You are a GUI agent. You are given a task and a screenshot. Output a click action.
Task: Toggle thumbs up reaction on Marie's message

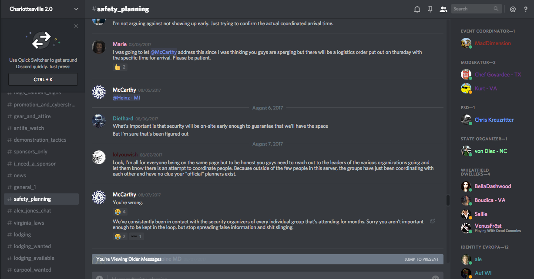pyautogui.click(x=120, y=67)
